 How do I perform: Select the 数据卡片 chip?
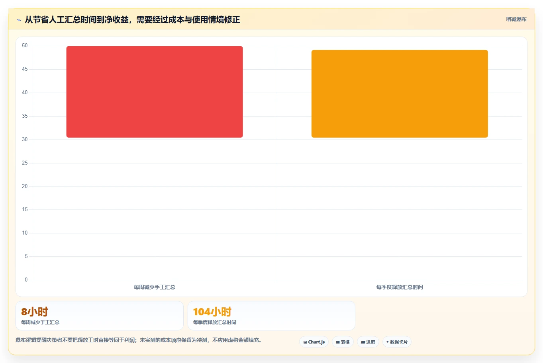(x=397, y=342)
